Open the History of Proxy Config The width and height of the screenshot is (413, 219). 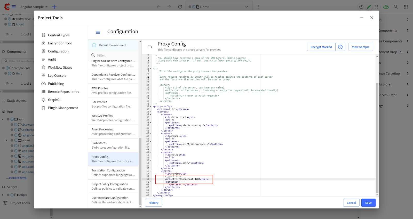pyautogui.click(x=153, y=203)
